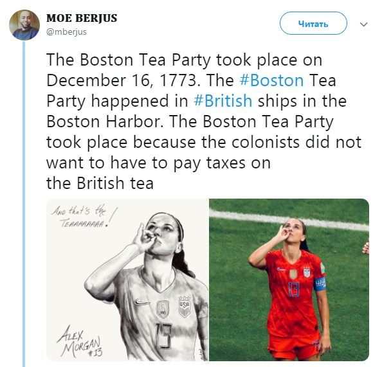Expand the tweet options chevron

pyautogui.click(x=364, y=24)
